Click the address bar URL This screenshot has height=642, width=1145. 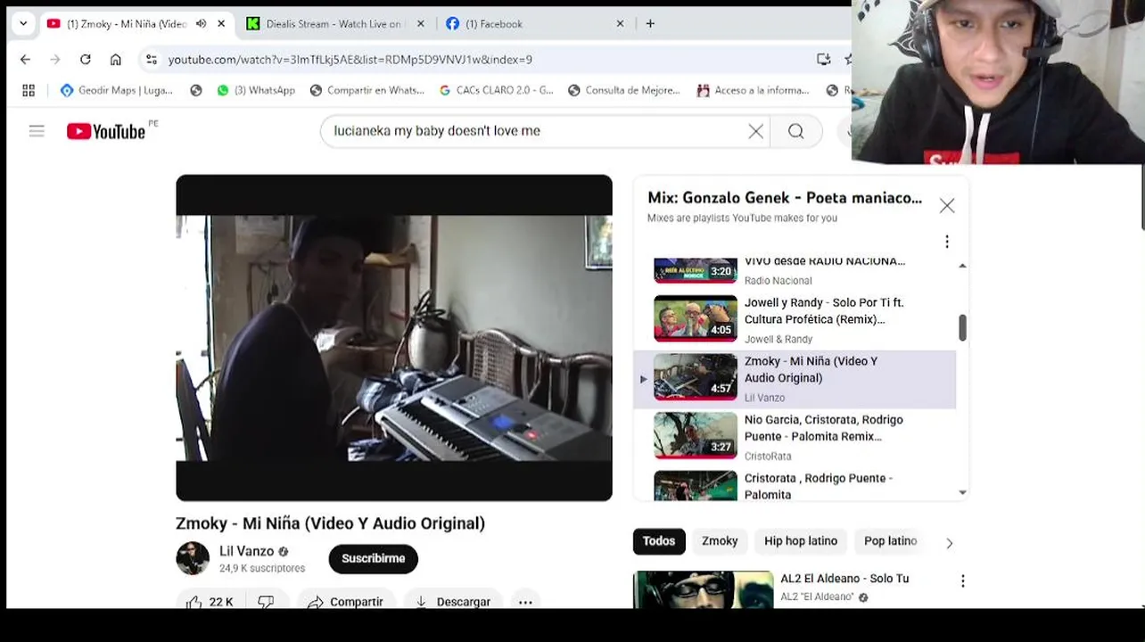[x=350, y=60]
